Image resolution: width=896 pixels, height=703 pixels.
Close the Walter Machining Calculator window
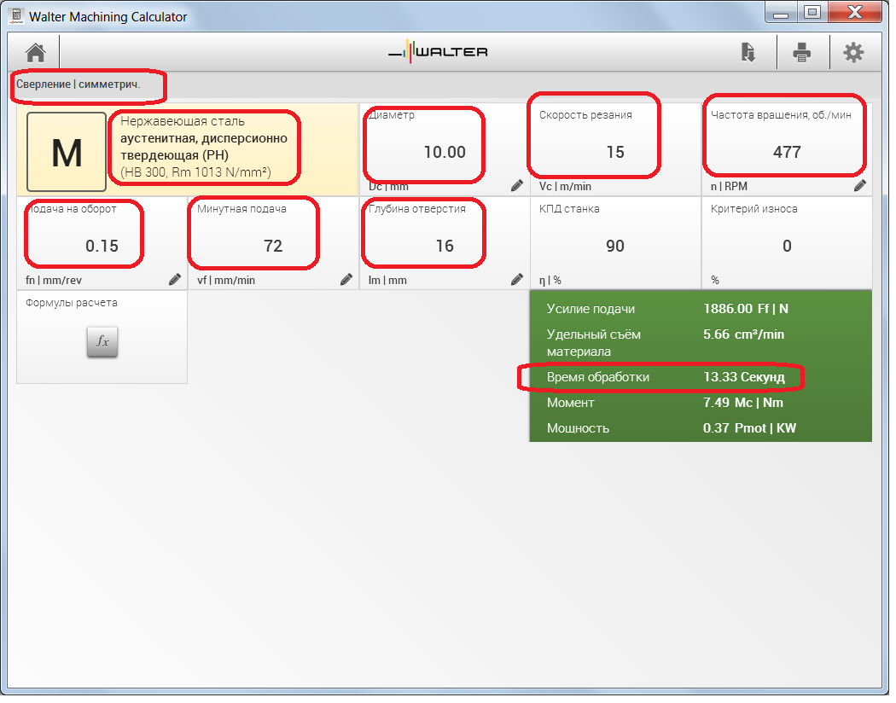pyautogui.click(x=855, y=13)
